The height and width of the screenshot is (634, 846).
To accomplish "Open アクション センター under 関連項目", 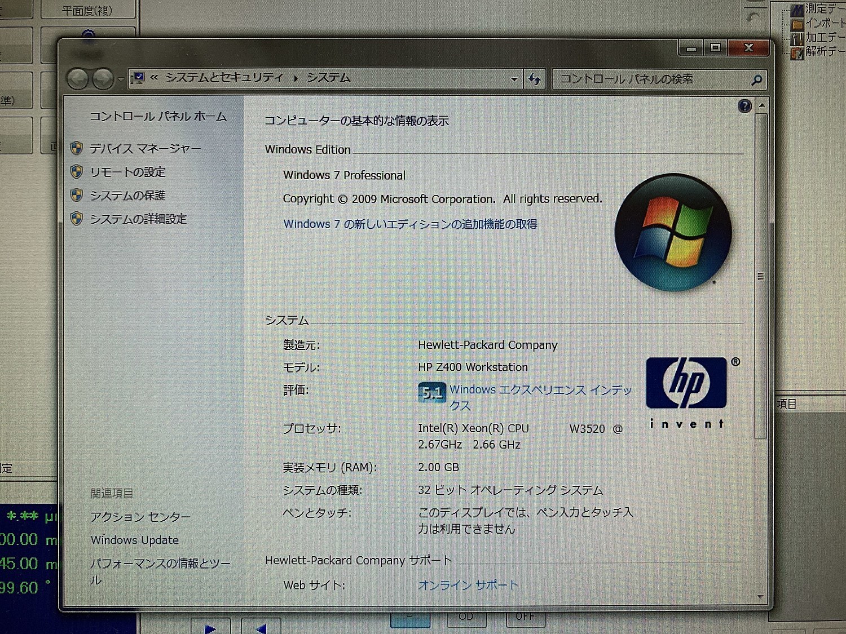I will (x=140, y=516).
